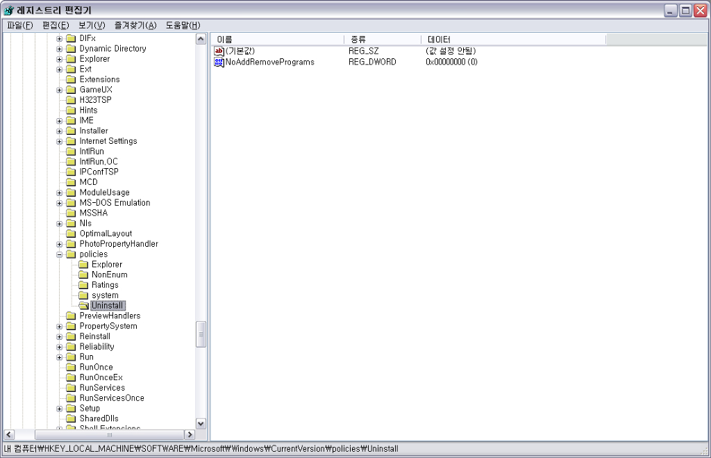The image size is (711, 458).
Task: Click the Ratings folder icon
Action: 83,285
